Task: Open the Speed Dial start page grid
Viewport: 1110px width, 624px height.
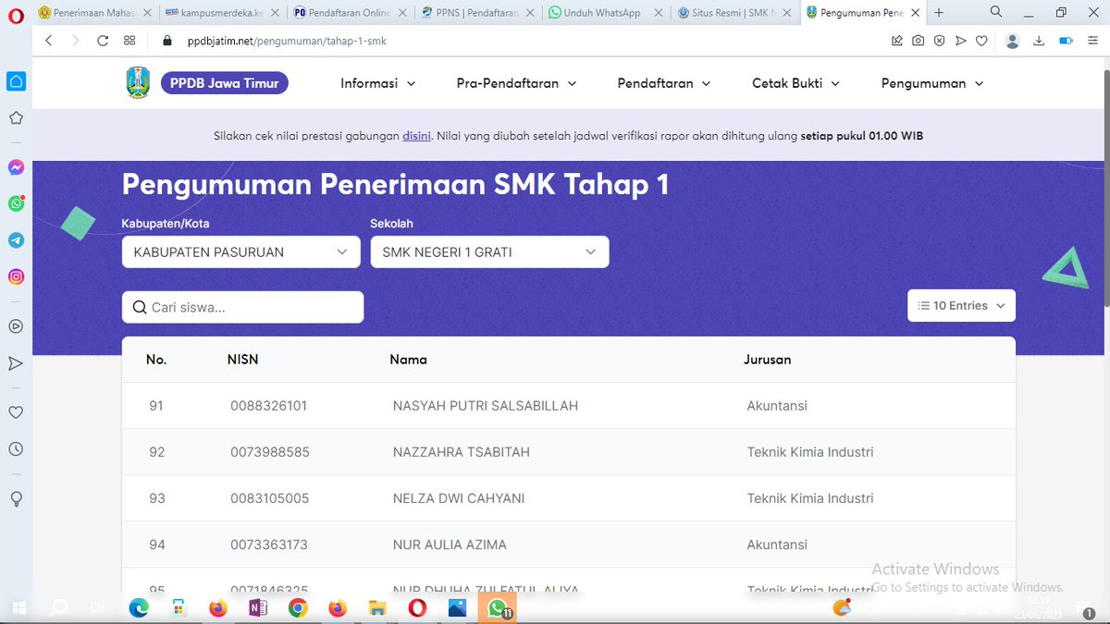Action: [x=129, y=41]
